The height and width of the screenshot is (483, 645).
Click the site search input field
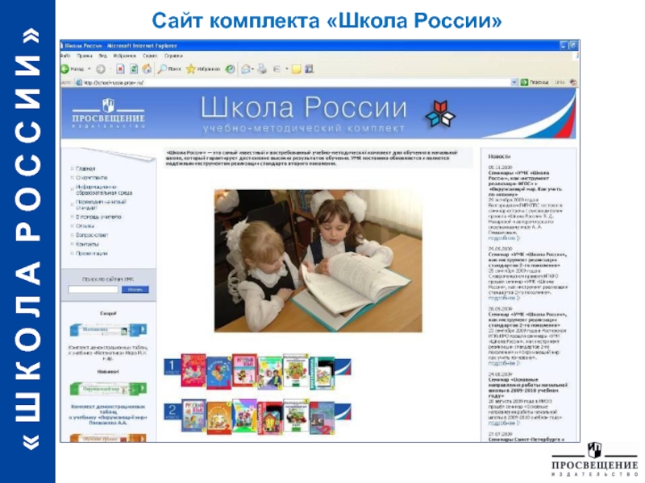[x=94, y=290]
